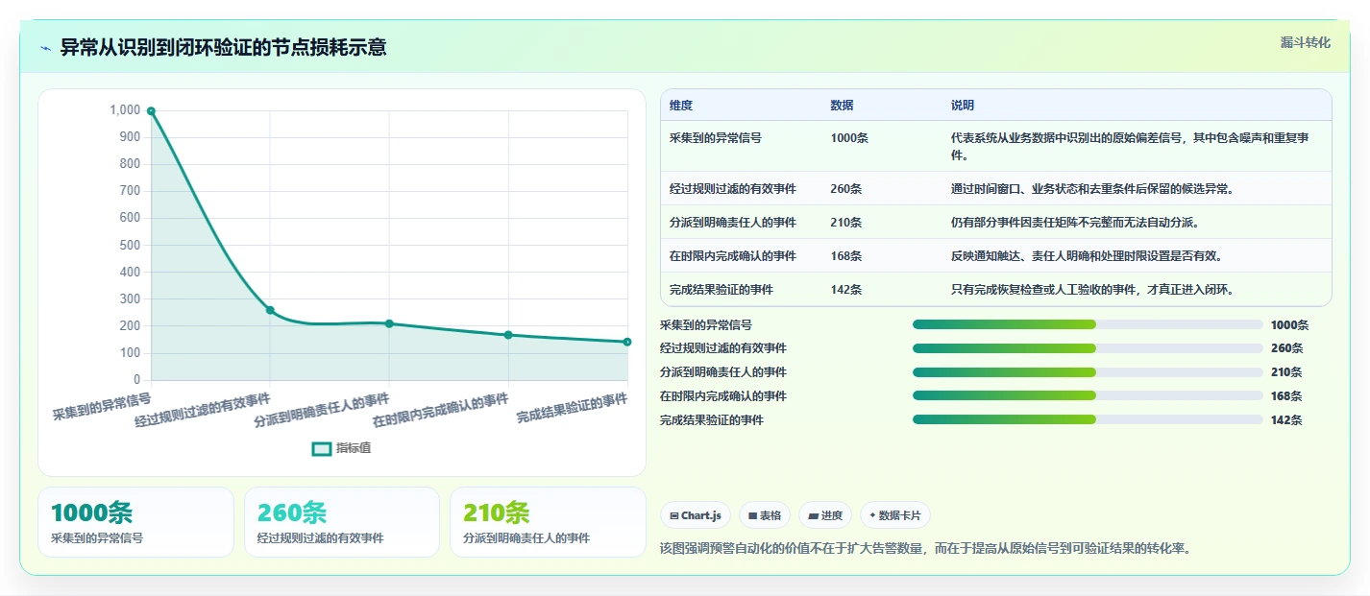Click the 142条 progress bar
1370x596 pixels.
[1088, 419]
